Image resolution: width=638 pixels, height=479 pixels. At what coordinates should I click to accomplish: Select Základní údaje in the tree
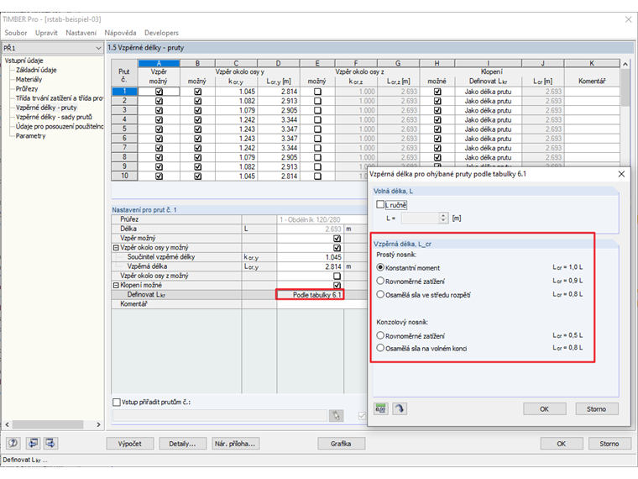36,70
